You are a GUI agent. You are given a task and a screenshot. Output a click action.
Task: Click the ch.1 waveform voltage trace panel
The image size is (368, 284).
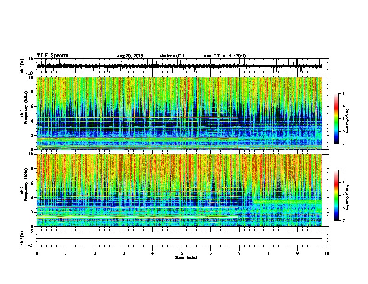(x=182, y=66)
